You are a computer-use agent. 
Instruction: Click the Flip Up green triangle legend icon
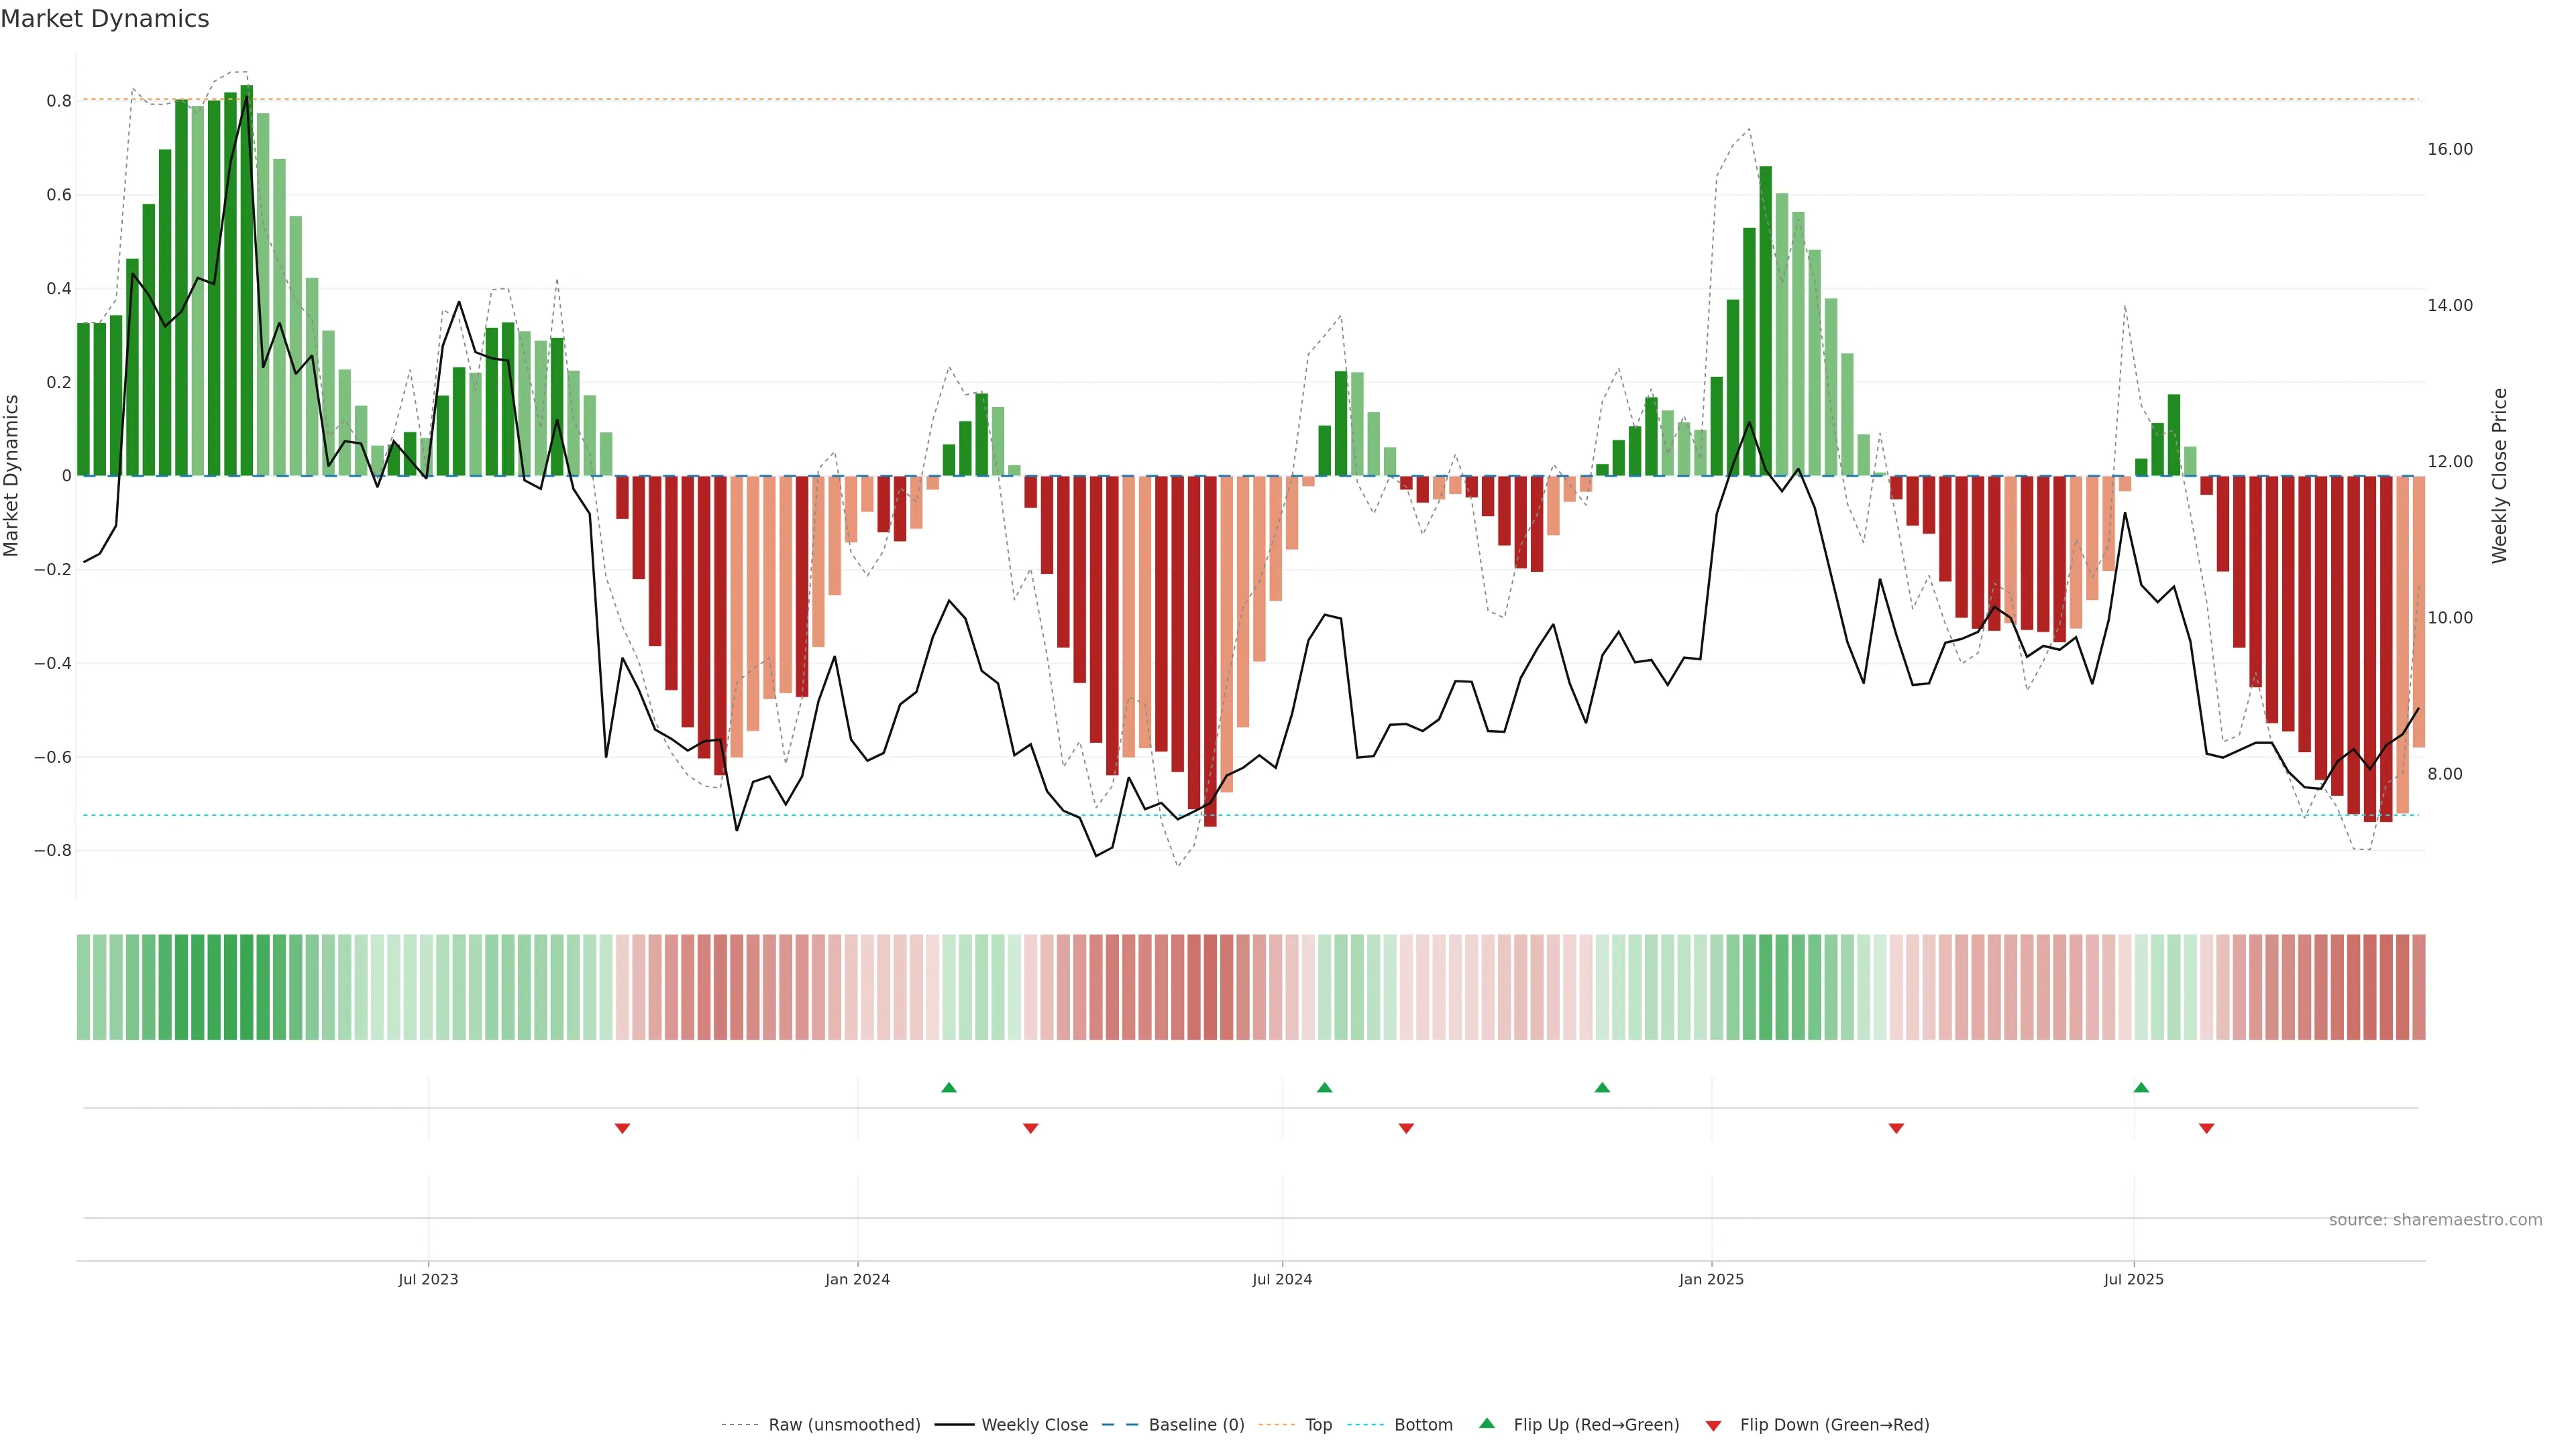pyautogui.click(x=1487, y=1423)
